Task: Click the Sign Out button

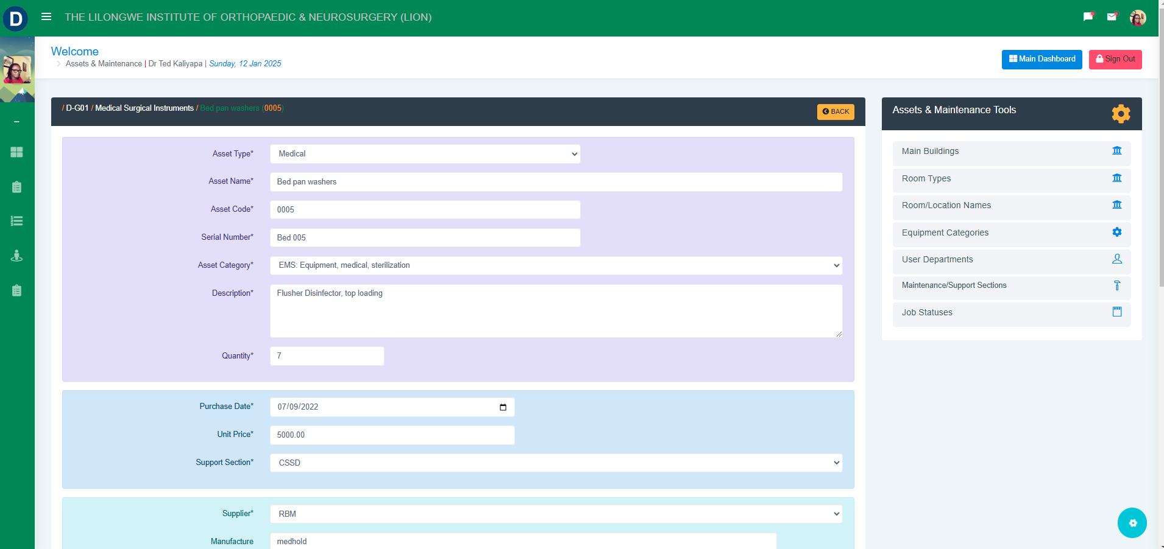Action: 1115,59
